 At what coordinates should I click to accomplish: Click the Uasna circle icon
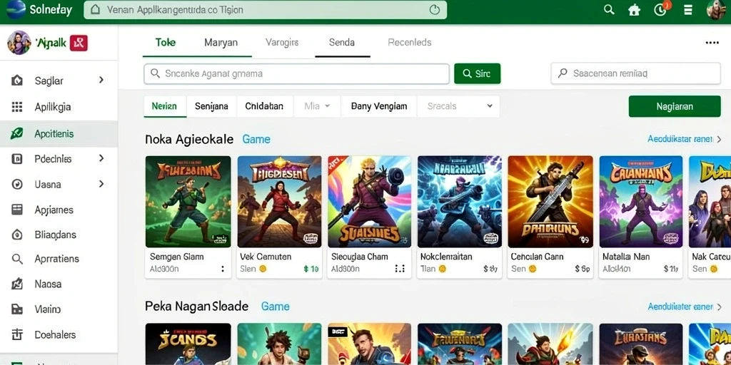point(17,185)
